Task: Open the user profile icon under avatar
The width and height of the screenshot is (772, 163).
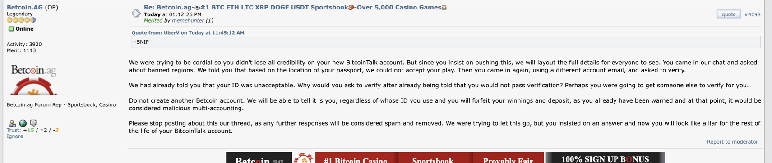Action: tap(12, 123)
